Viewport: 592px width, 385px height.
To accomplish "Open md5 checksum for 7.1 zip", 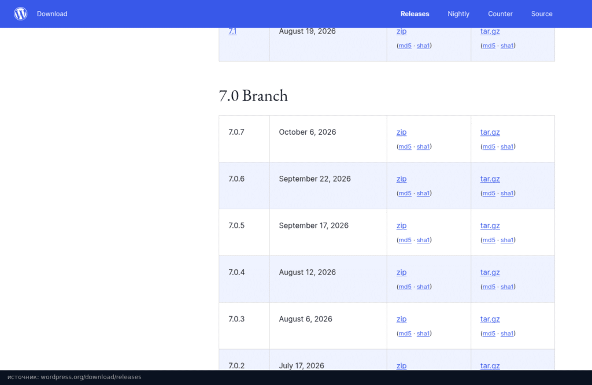I will pyautogui.click(x=405, y=46).
